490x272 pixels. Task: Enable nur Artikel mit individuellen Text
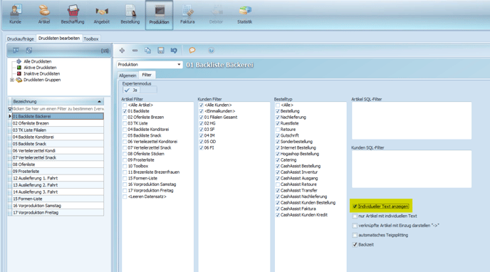point(355,216)
